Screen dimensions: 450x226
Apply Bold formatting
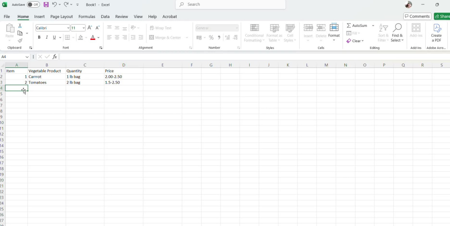(39, 37)
